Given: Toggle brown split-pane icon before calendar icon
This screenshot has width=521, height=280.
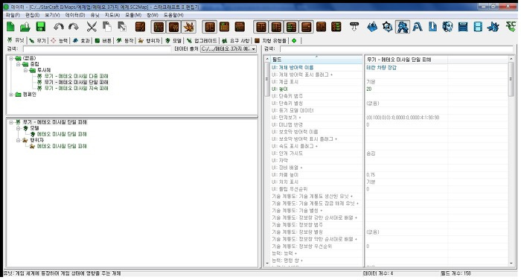Looking at the screenshot, I should coord(210,27).
